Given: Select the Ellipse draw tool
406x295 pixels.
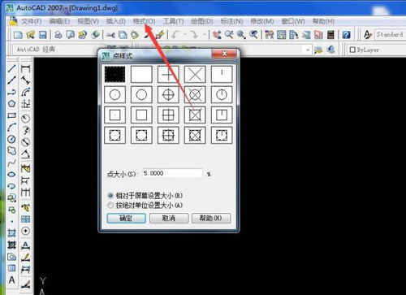Looking at the screenshot, I should point(11,175).
